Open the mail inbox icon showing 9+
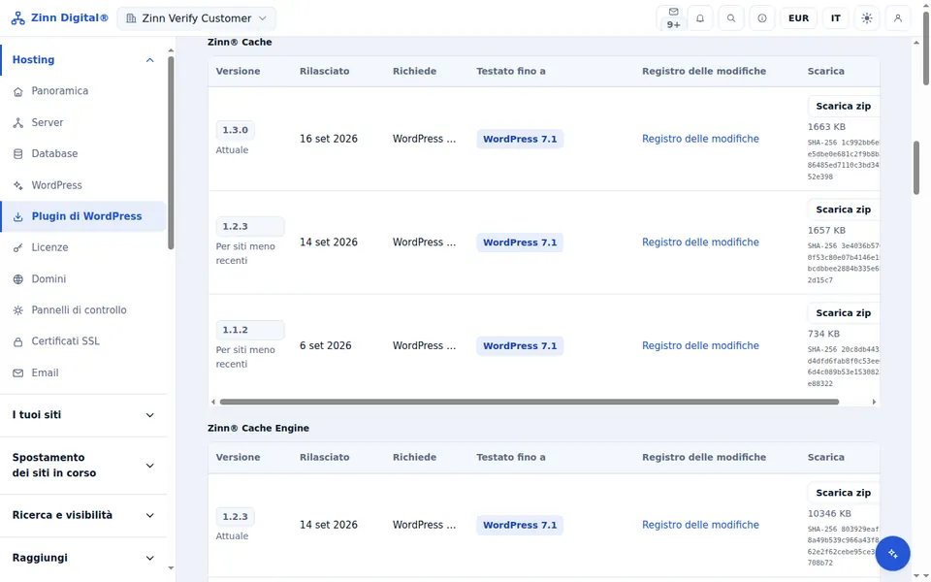 tap(673, 18)
